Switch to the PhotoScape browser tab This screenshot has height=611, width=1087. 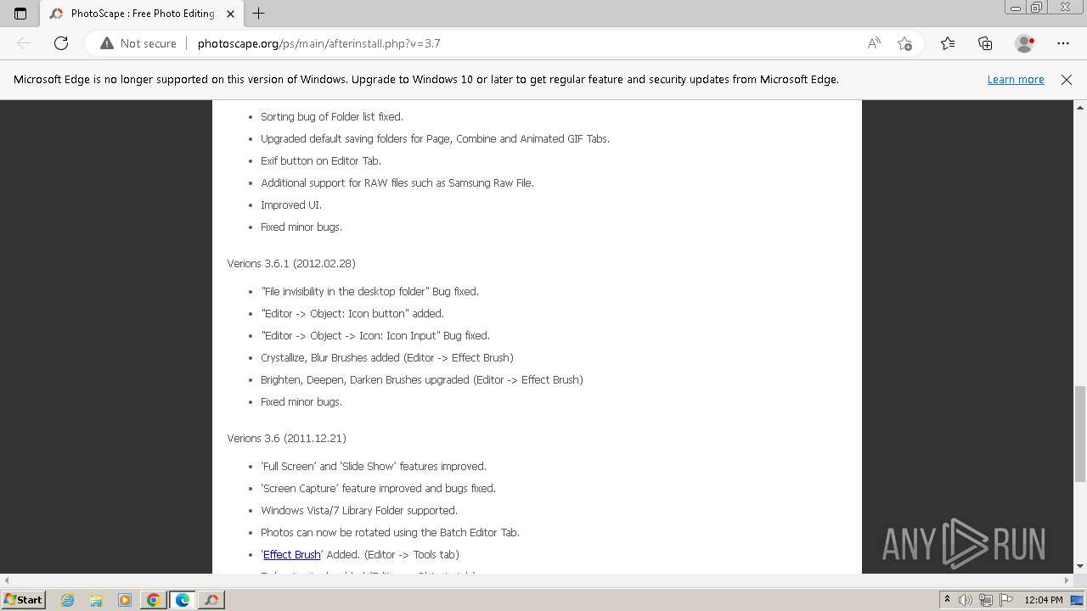click(x=141, y=14)
